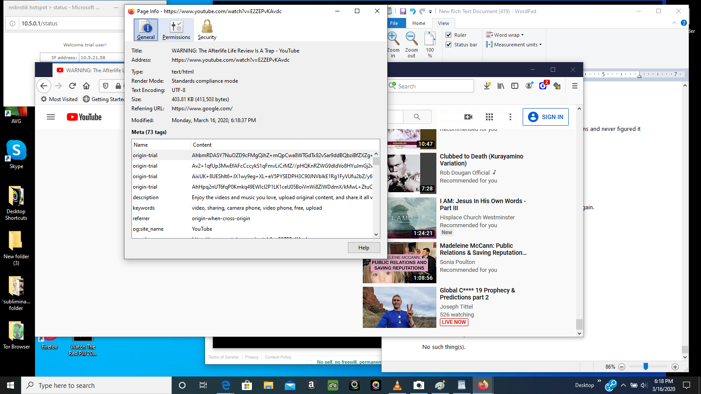
Task: Click WordPad zoom out minus button
Action: (621, 367)
